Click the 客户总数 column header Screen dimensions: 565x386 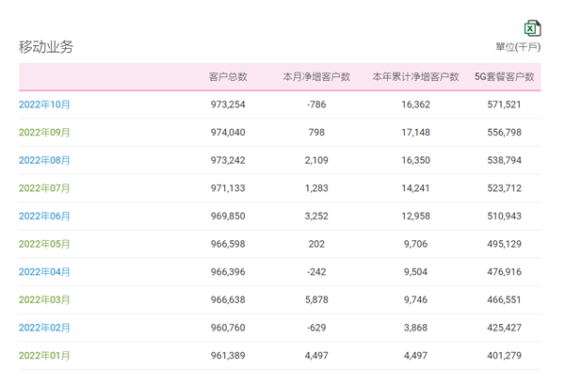click(228, 77)
